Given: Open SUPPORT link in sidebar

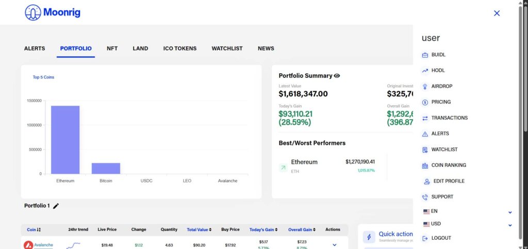Looking at the screenshot, I should [x=442, y=197].
